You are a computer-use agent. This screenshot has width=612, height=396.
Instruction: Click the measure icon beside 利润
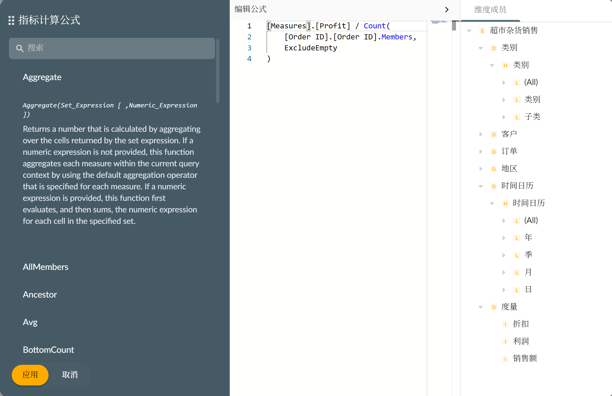coord(505,342)
